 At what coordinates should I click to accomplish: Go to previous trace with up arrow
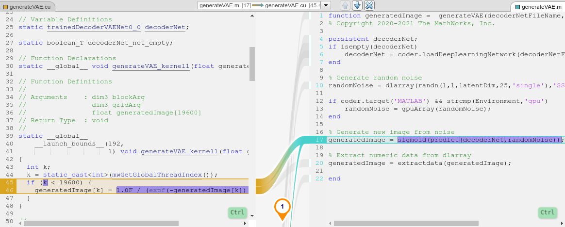345,5
